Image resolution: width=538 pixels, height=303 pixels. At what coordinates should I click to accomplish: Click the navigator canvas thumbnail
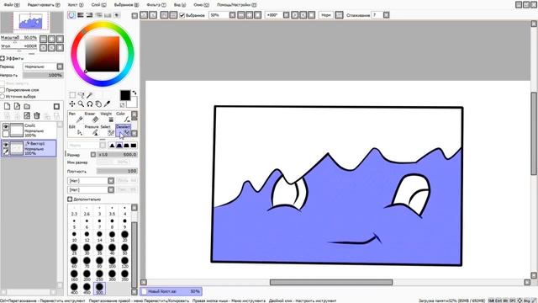(x=31, y=22)
